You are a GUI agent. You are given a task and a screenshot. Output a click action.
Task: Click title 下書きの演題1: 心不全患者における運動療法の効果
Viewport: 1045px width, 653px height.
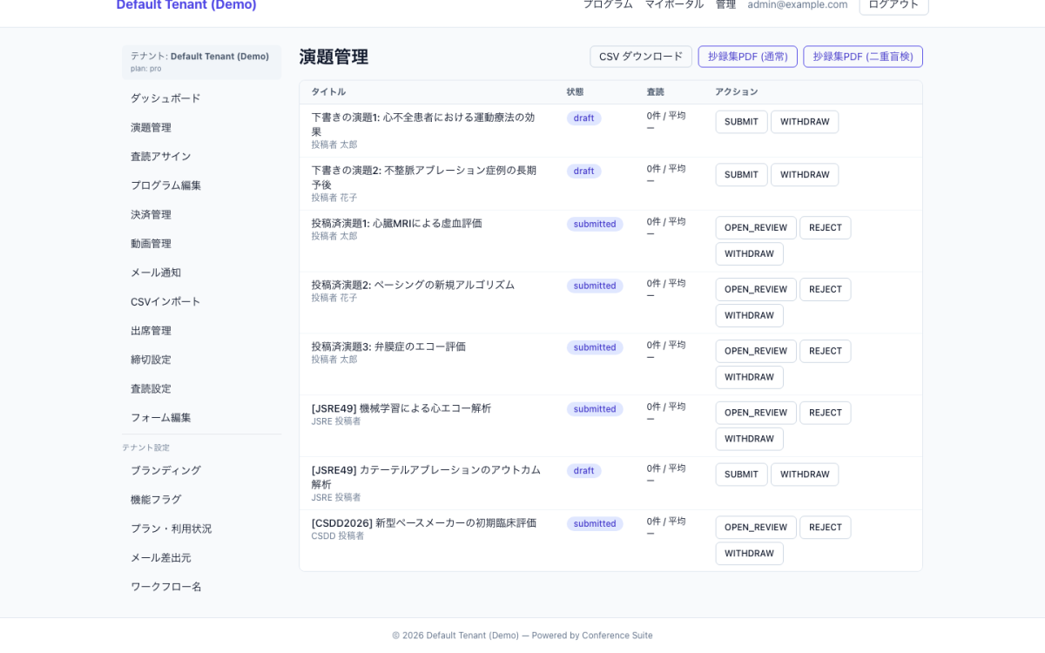coord(423,125)
